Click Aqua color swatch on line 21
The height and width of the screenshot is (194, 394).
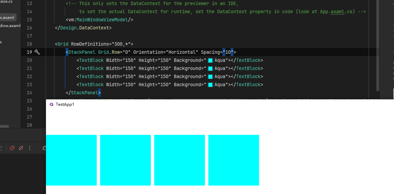pyautogui.click(x=210, y=69)
